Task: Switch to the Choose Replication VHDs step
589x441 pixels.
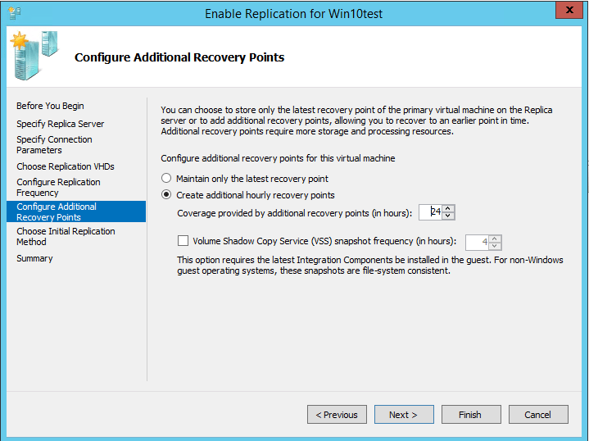Action: pos(66,166)
